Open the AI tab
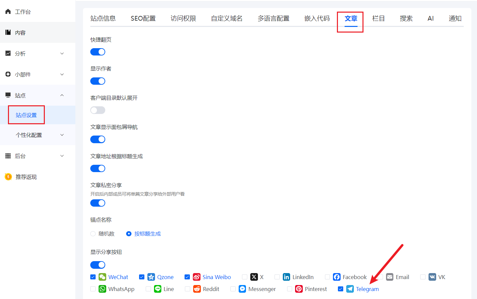 (431, 18)
